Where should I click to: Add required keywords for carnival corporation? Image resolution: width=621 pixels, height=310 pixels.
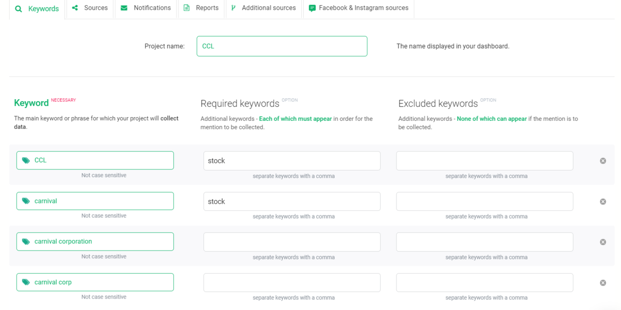pyautogui.click(x=292, y=242)
